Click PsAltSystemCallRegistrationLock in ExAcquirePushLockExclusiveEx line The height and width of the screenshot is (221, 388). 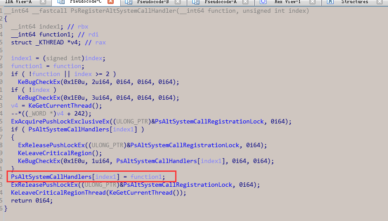tap(209, 122)
